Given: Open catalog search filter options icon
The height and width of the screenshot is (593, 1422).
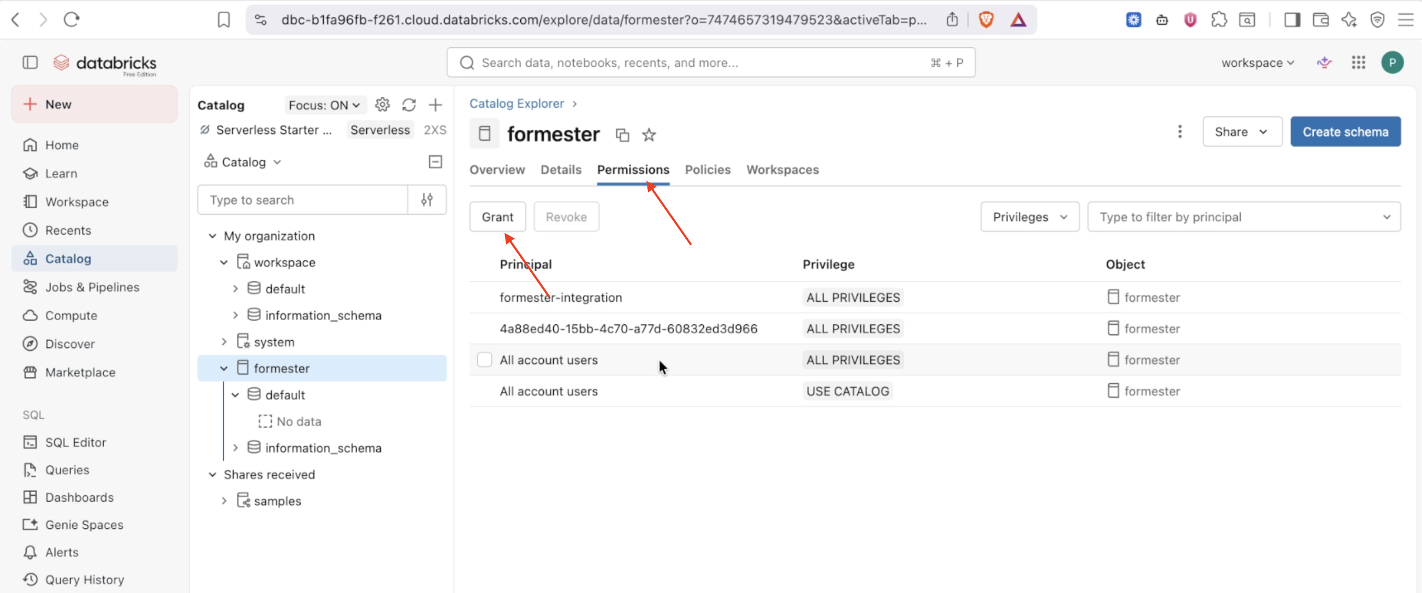Looking at the screenshot, I should click(427, 200).
